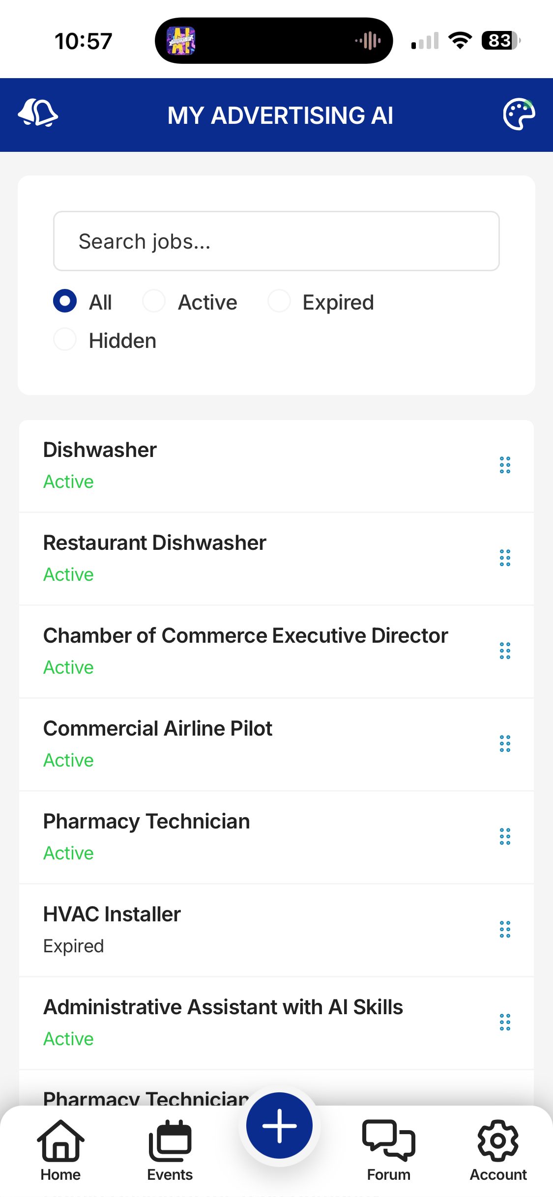553x1197 pixels.
Task: Select the Active filter radio button
Action: coord(154,301)
